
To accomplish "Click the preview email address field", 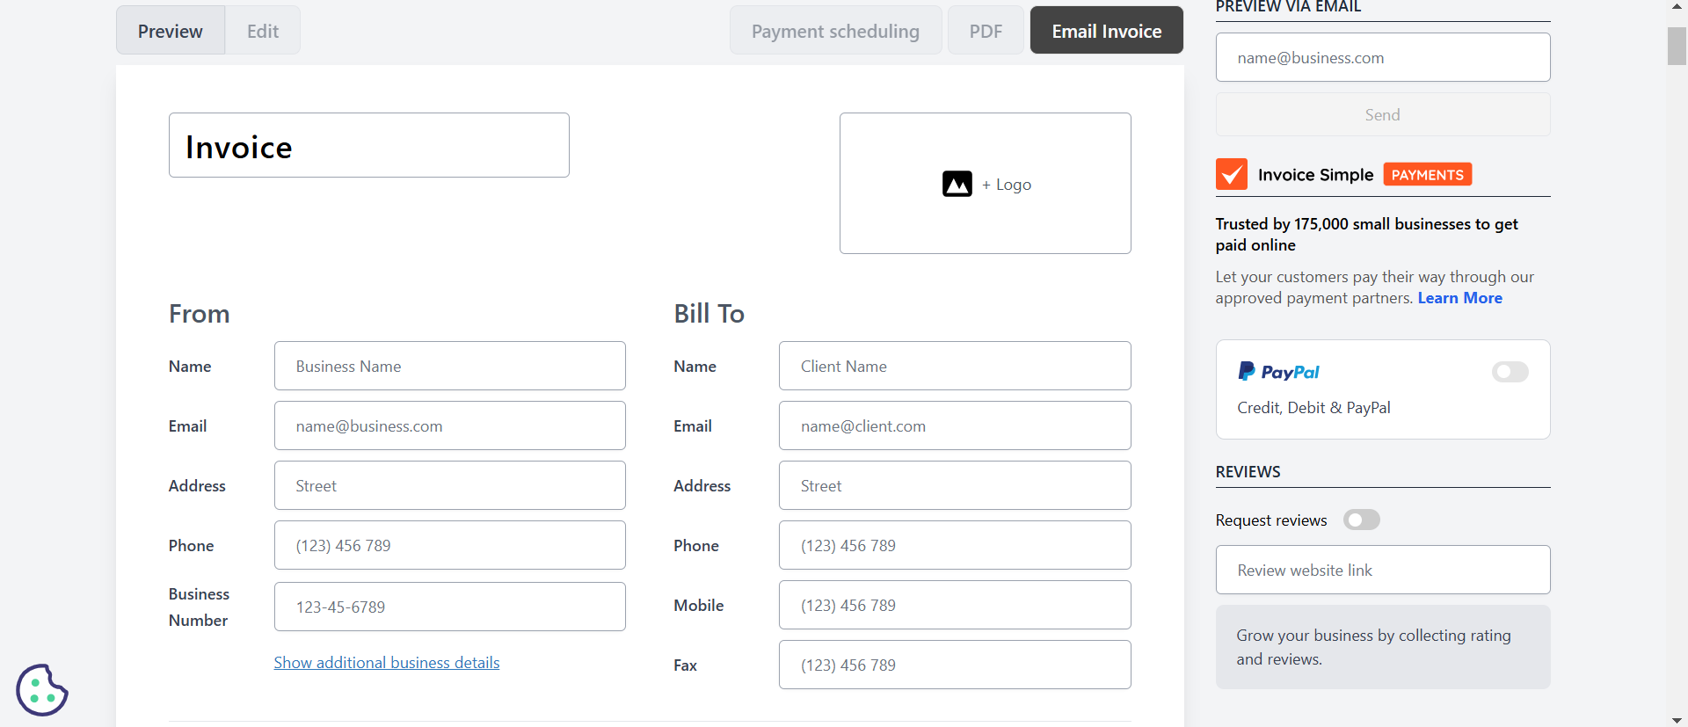I will [1383, 57].
